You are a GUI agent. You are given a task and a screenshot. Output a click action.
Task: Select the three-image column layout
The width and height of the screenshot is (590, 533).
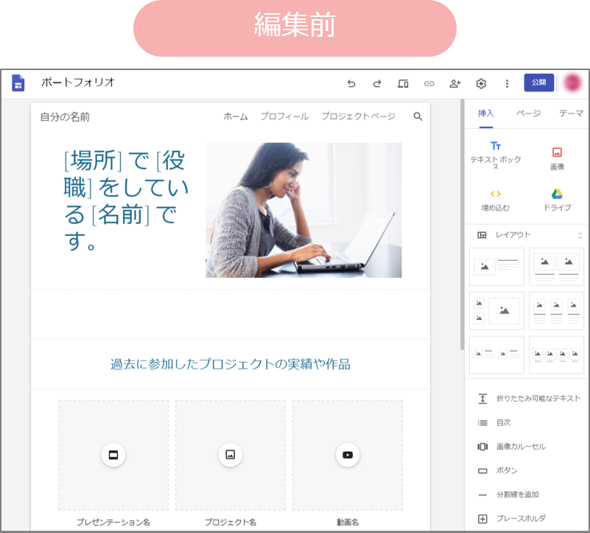pyautogui.click(x=556, y=311)
